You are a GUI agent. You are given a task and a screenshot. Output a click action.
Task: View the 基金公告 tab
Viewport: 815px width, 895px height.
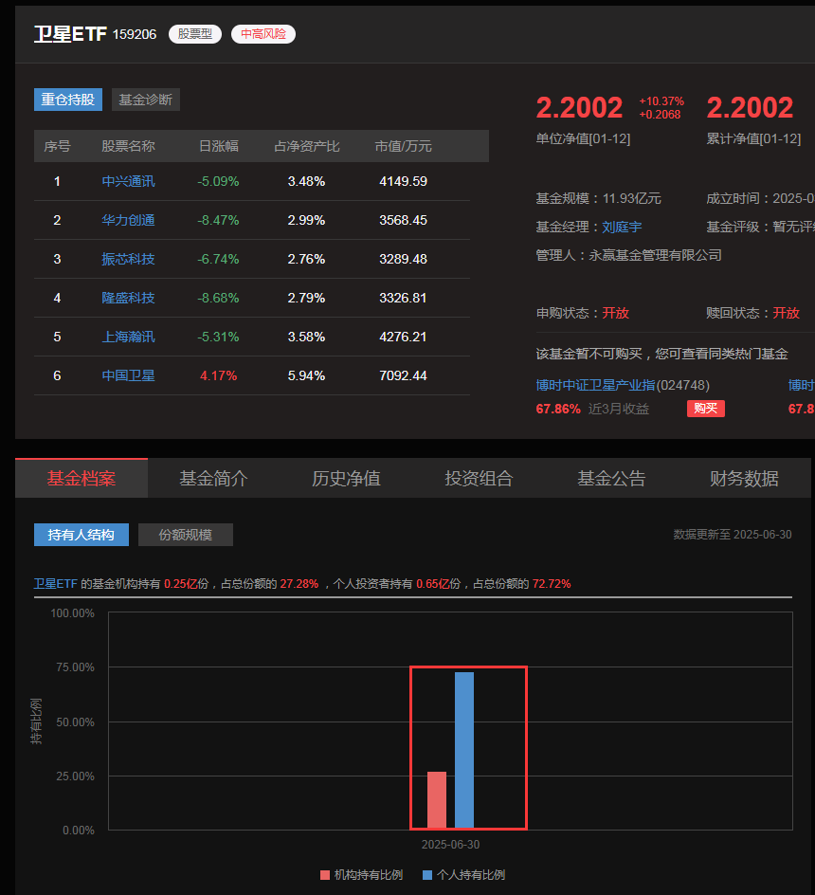tap(611, 479)
